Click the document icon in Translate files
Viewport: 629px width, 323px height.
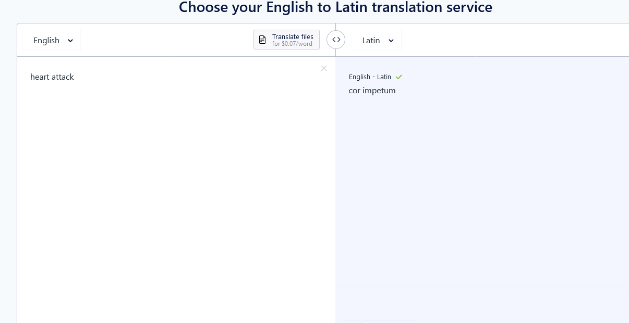click(263, 40)
